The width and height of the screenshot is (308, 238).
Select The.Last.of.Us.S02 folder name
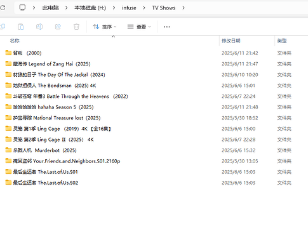46,183
